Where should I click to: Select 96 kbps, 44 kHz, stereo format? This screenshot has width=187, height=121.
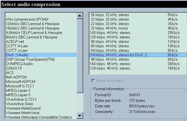pos(110,41)
